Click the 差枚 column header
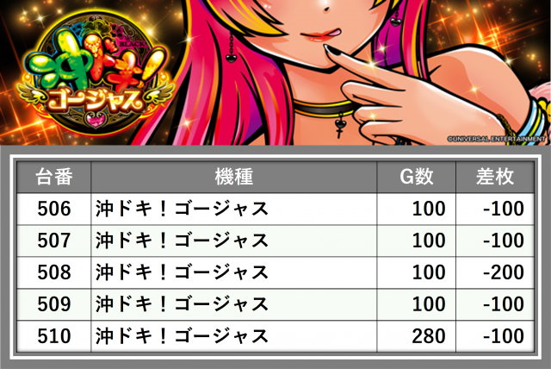Image resolution: width=551 pixels, height=369 pixels. (x=495, y=177)
